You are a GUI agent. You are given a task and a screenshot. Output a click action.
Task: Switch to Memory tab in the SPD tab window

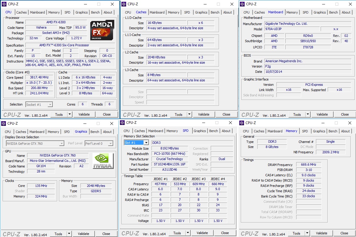[x=172, y=131]
